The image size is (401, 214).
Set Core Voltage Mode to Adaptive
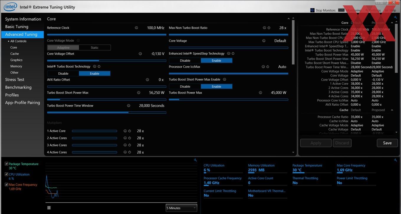click(x=63, y=48)
